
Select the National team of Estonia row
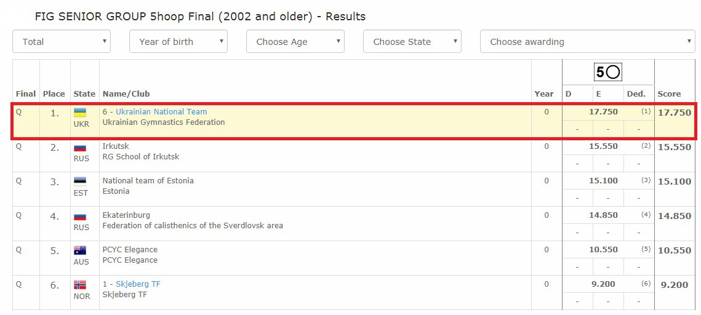(308, 189)
